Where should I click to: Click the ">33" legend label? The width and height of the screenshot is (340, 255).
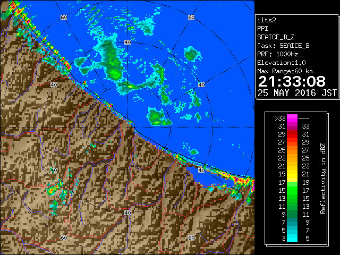pos(280,118)
